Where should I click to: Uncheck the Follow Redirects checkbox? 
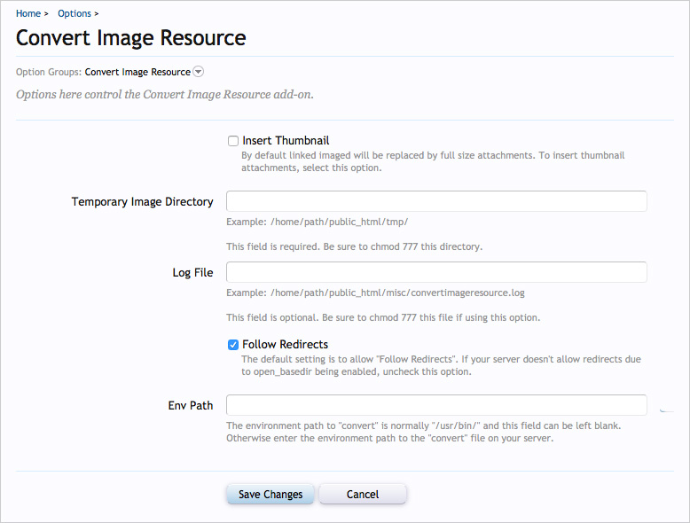[x=232, y=345]
